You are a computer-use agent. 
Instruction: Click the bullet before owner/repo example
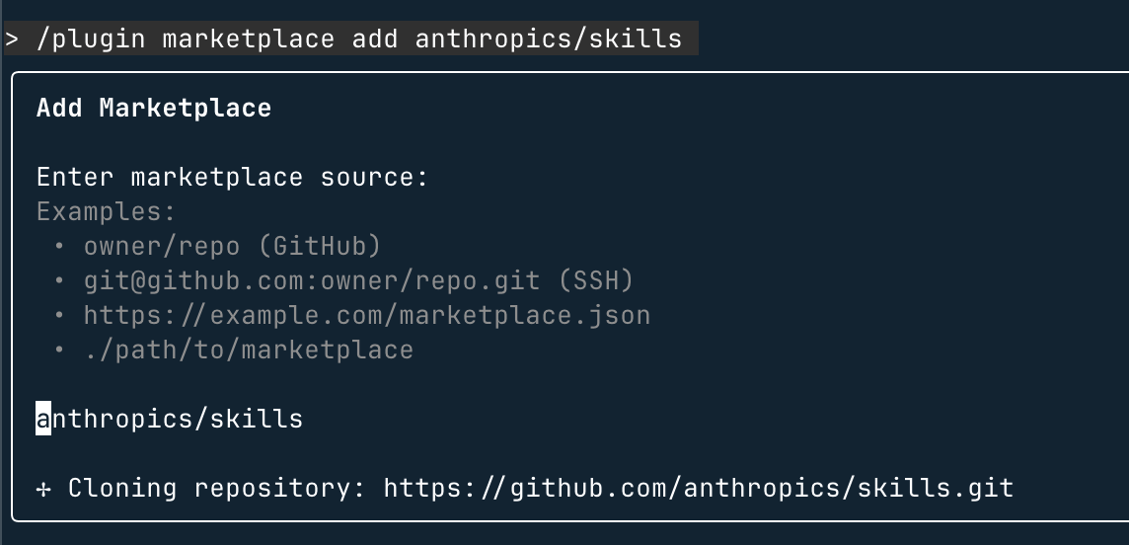(x=59, y=246)
